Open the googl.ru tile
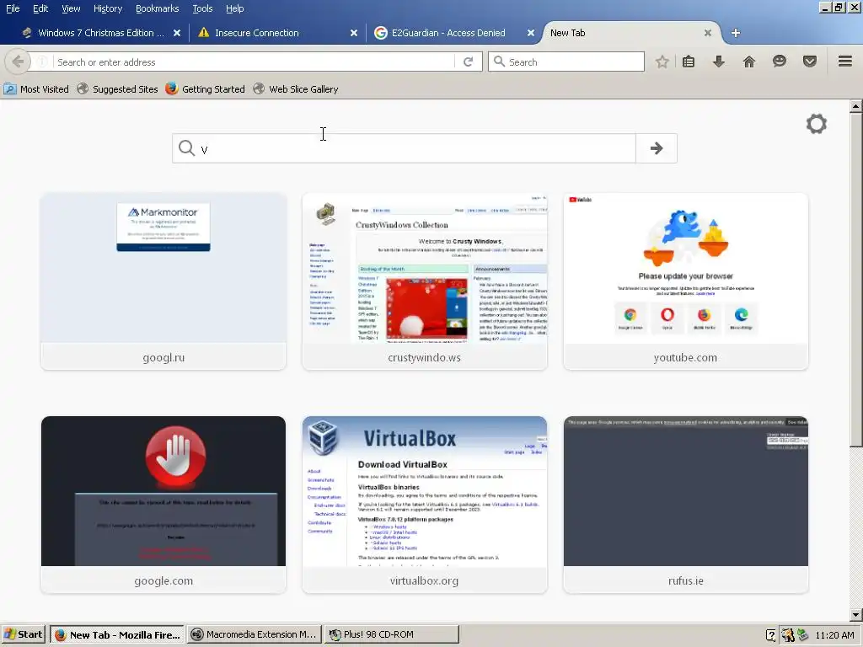Image resolution: width=863 pixels, height=647 pixels. (x=163, y=281)
